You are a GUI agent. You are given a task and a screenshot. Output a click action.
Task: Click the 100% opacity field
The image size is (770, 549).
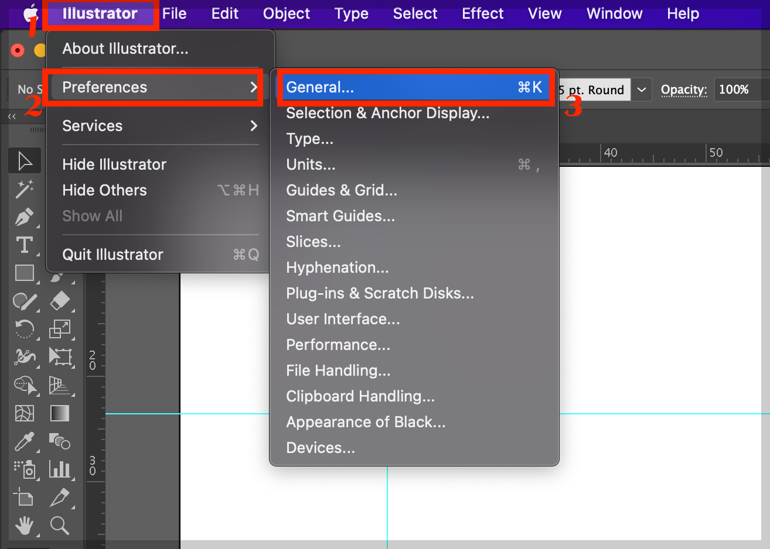(741, 90)
